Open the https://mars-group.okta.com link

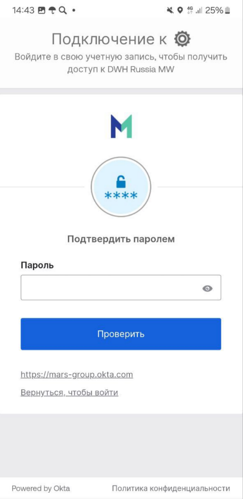tap(77, 374)
